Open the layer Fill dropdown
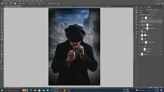This screenshot has width=164, height=92. click(x=157, y=15)
